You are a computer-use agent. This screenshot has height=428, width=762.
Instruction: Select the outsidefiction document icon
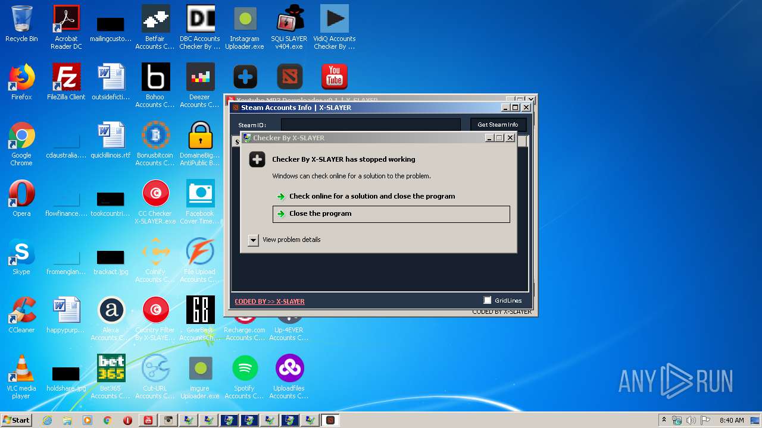coord(111,82)
